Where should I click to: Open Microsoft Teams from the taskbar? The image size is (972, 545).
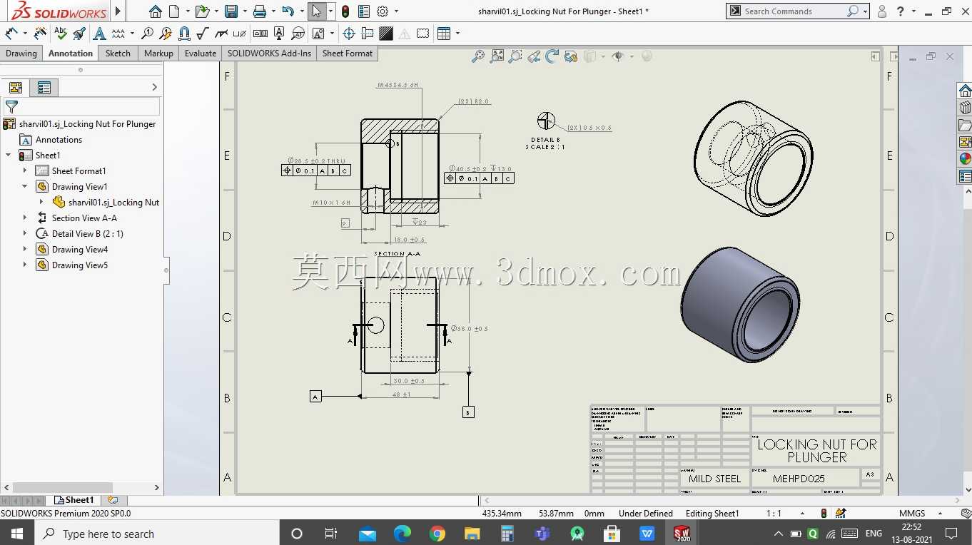[x=542, y=534]
